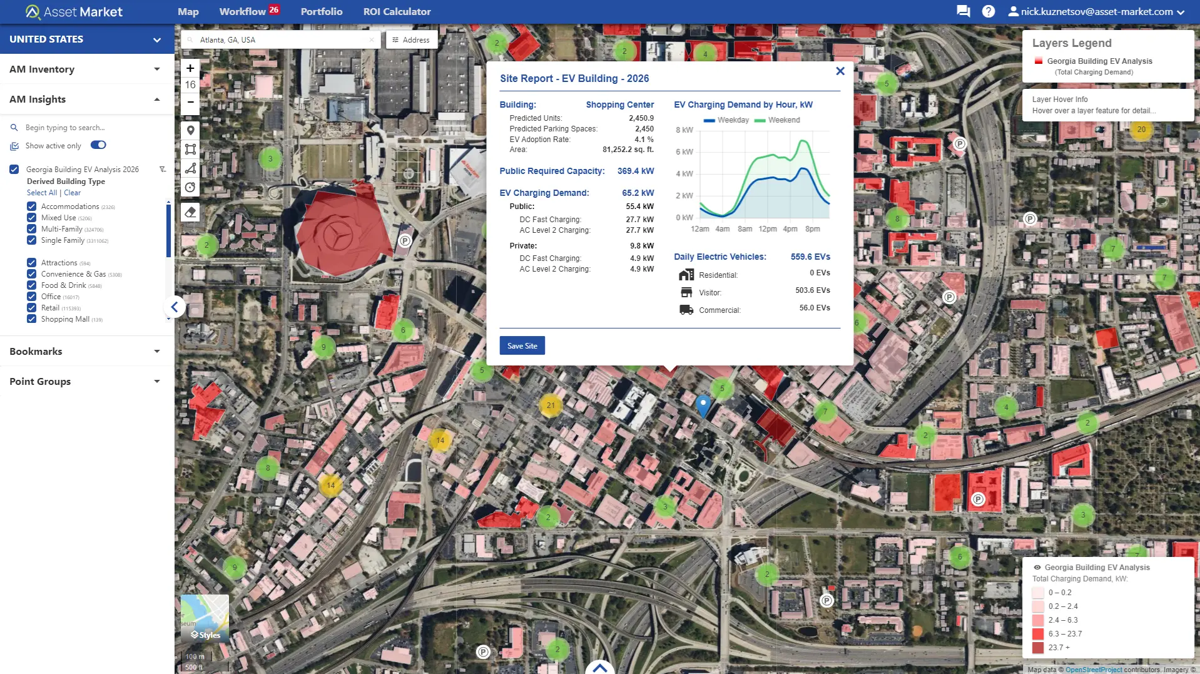Screen dimensions: 1200x674
Task: Click the cluster marker labeled 21
Action: [x=551, y=405]
